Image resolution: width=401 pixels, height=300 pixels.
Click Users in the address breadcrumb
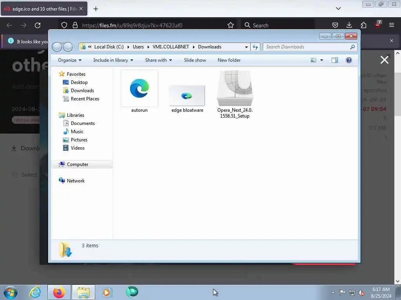[x=138, y=47]
